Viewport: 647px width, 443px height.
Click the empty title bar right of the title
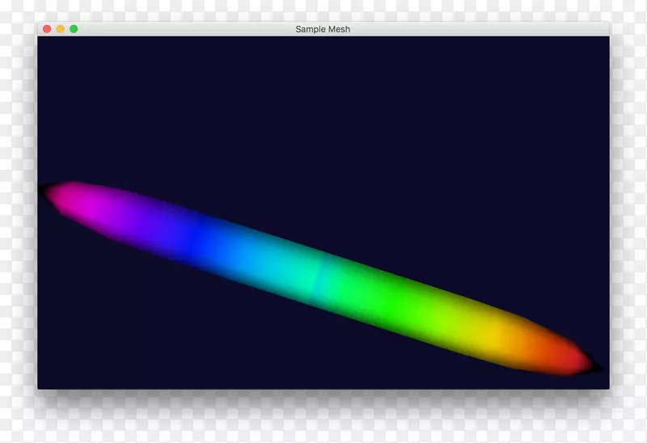pos(485,29)
